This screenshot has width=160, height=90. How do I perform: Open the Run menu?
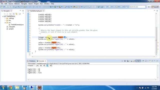41,4
